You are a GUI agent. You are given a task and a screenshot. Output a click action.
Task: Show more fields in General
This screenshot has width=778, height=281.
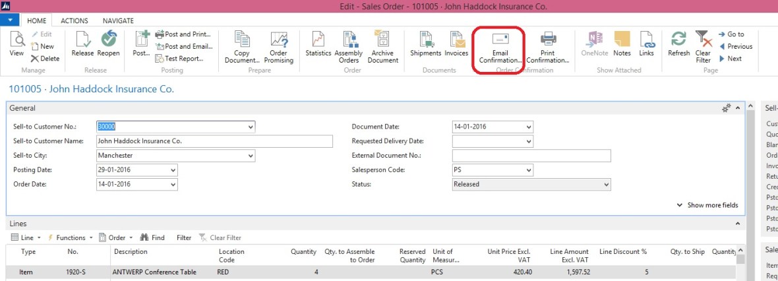pos(707,205)
